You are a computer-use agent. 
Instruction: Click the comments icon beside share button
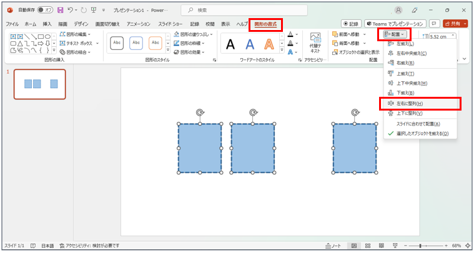pyautogui.click(x=435, y=23)
